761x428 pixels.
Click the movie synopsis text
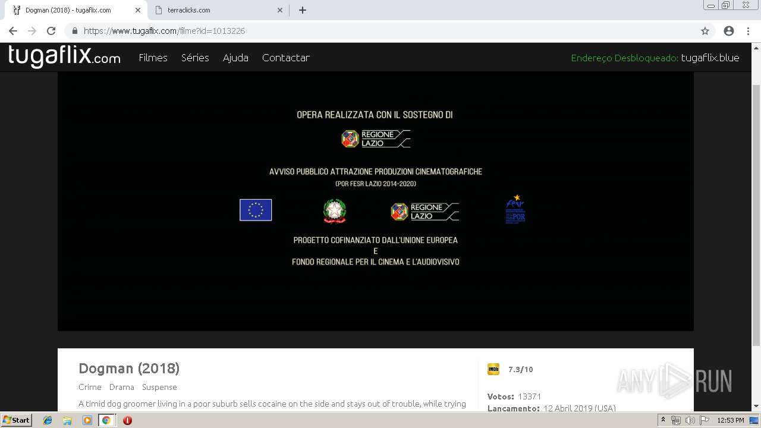click(272, 404)
